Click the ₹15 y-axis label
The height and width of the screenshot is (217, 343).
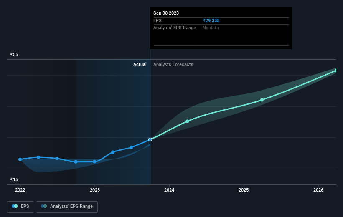(14, 179)
